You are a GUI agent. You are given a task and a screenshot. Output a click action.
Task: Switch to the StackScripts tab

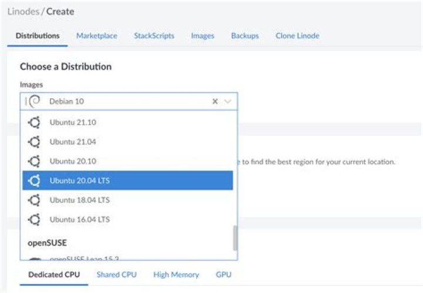(x=154, y=36)
